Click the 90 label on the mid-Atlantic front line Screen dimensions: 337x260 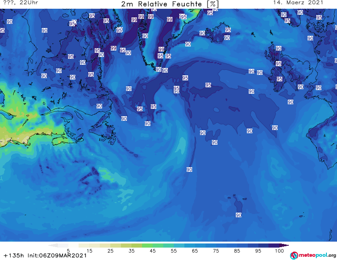(189, 170)
